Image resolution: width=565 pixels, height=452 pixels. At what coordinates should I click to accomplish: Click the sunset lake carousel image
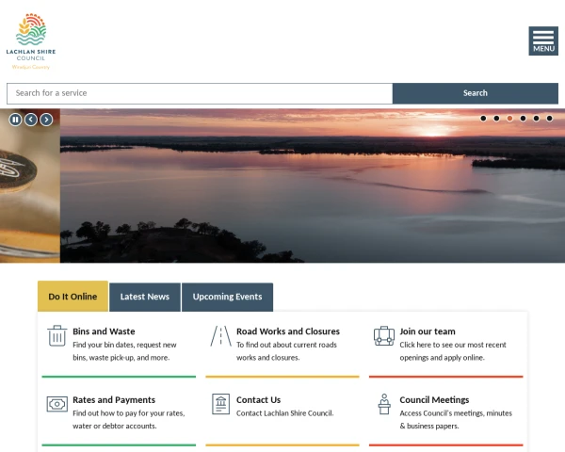[x=313, y=186]
